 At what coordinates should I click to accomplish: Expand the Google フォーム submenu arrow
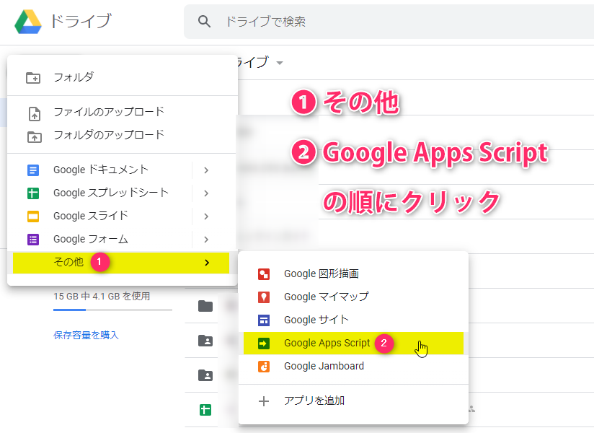point(206,240)
